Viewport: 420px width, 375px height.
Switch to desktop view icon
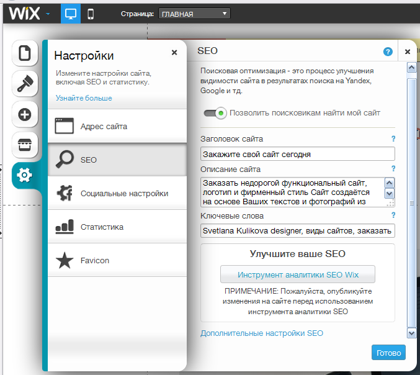coord(71,14)
